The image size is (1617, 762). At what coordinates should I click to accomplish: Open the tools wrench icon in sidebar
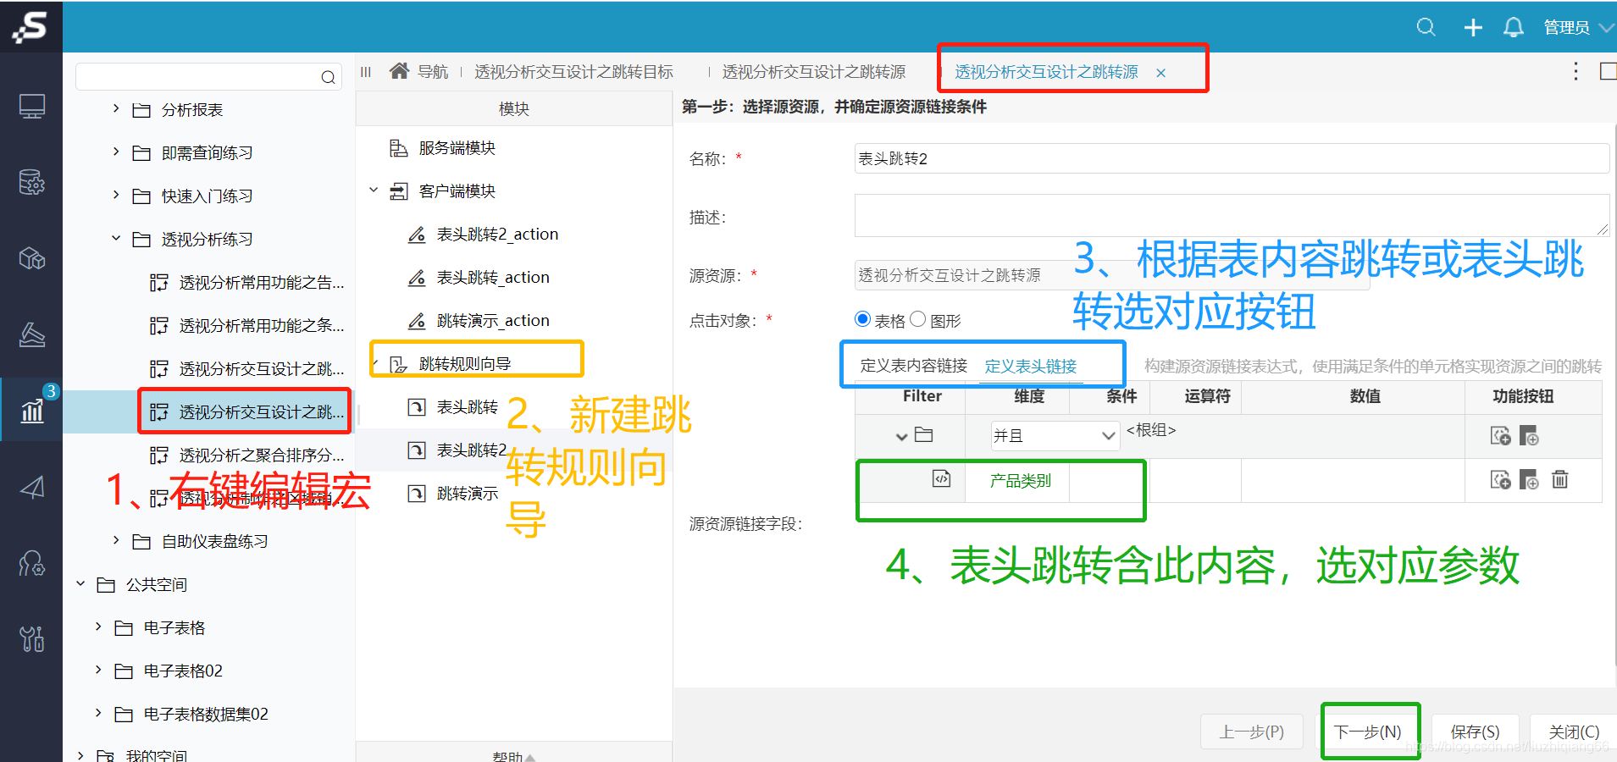pos(32,638)
